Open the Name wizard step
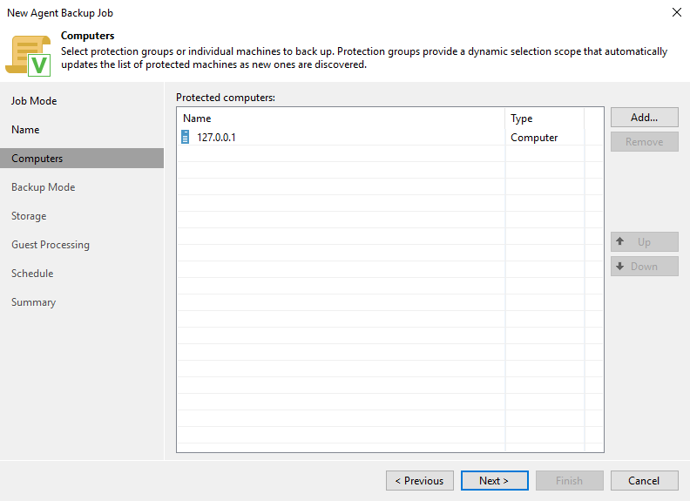690x501 pixels. [x=25, y=130]
